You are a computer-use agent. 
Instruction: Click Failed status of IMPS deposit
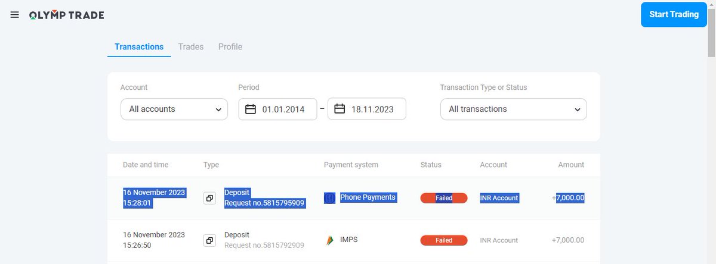coord(444,241)
